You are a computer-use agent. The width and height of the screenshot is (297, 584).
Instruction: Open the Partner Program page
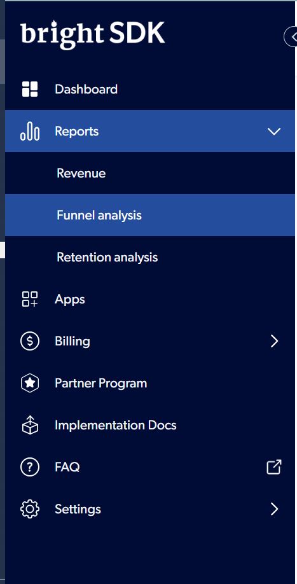click(x=101, y=383)
